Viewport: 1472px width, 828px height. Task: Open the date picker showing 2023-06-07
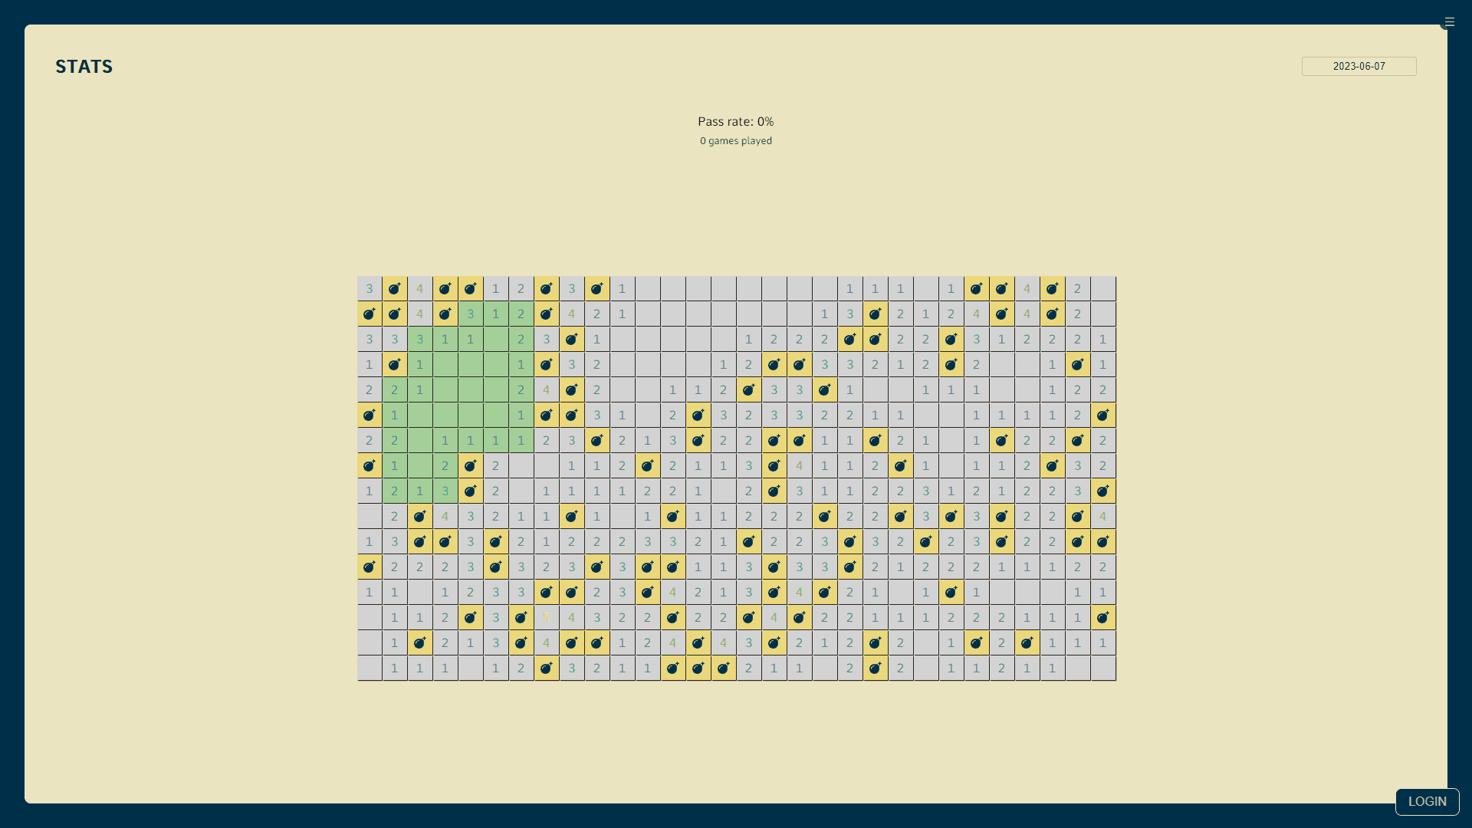pos(1359,66)
